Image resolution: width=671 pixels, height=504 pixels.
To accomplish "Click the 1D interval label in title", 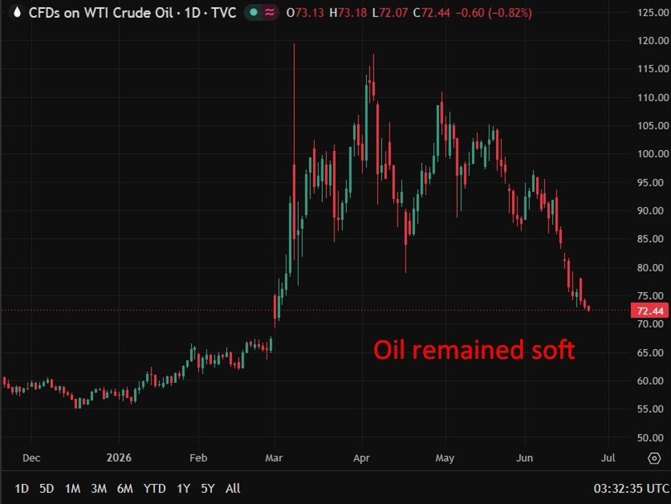I will pyautogui.click(x=192, y=12).
